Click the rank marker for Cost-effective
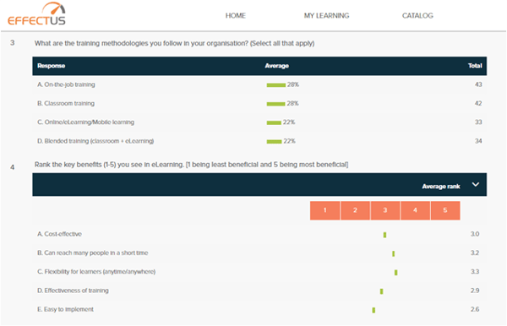 (x=384, y=235)
